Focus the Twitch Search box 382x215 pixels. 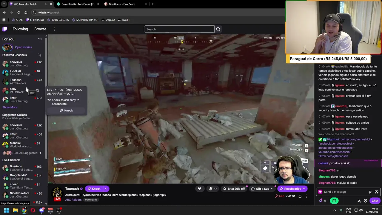(x=179, y=29)
